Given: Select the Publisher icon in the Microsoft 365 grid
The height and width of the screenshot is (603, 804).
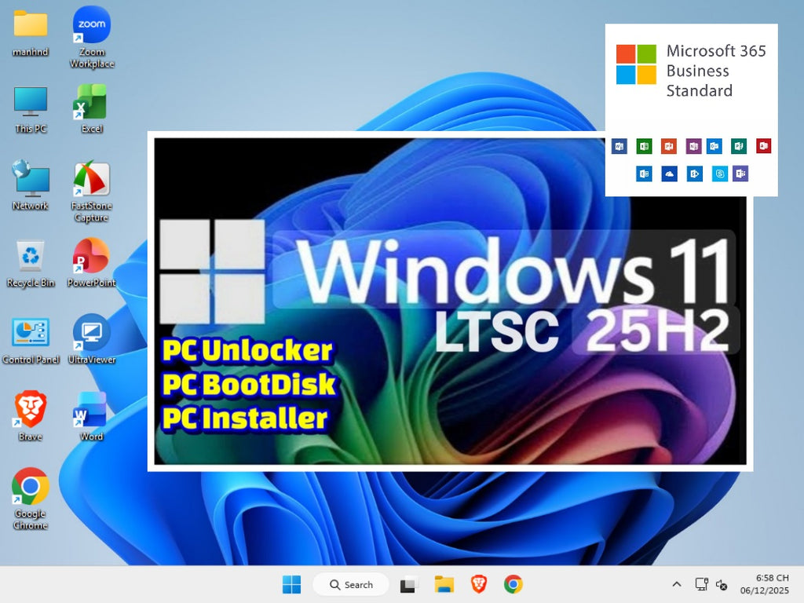Looking at the screenshot, I should (x=738, y=146).
